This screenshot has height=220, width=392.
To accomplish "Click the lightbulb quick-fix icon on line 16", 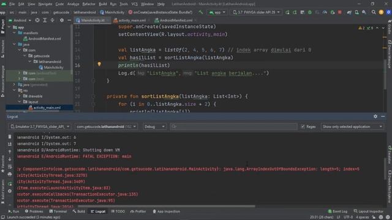I will 99,64.
